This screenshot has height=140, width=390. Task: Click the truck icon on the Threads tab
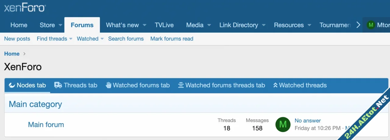point(58,85)
